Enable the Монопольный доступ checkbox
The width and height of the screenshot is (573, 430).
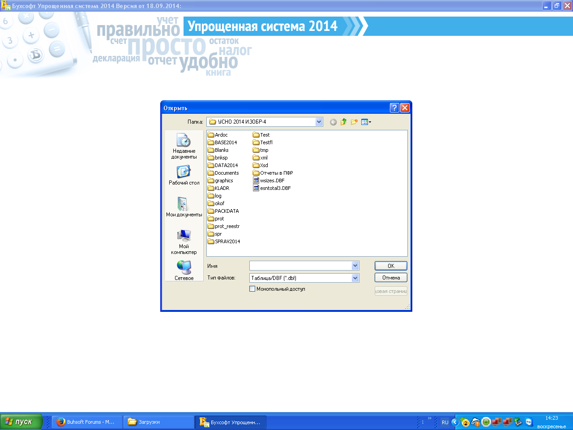(252, 289)
